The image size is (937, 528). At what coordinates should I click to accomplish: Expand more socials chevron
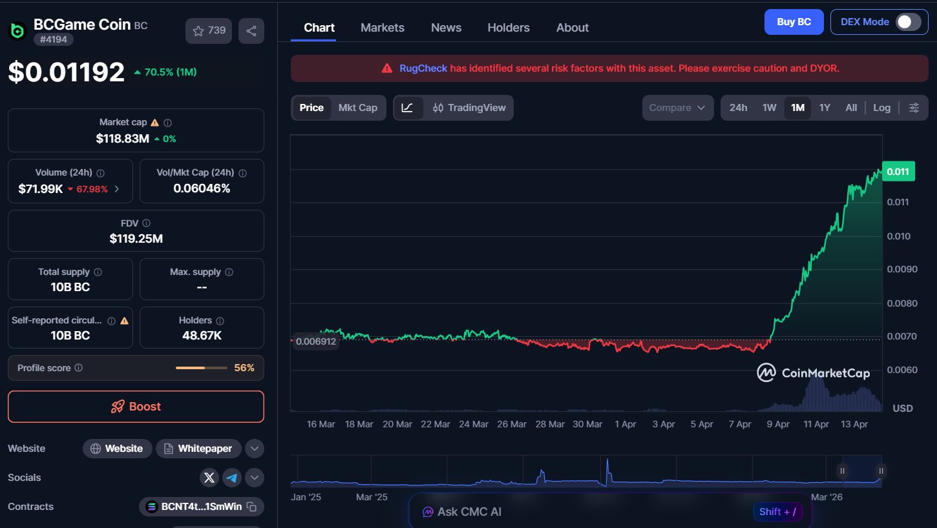254,478
